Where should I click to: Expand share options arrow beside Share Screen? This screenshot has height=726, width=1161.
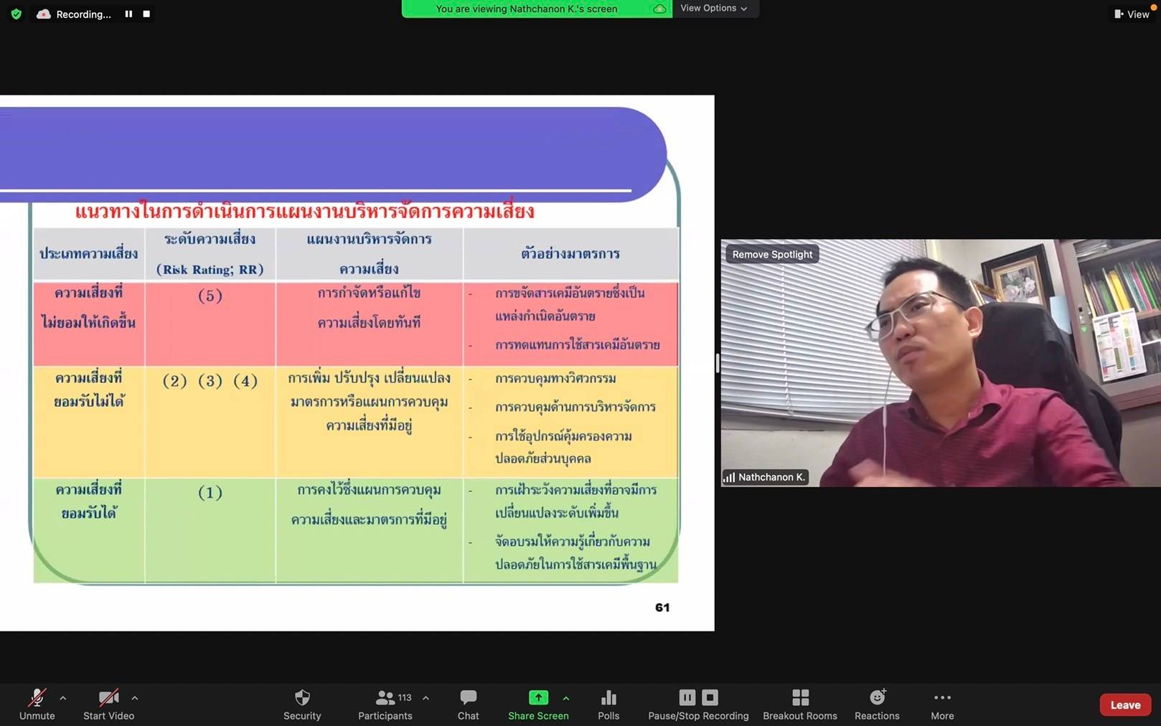(566, 697)
